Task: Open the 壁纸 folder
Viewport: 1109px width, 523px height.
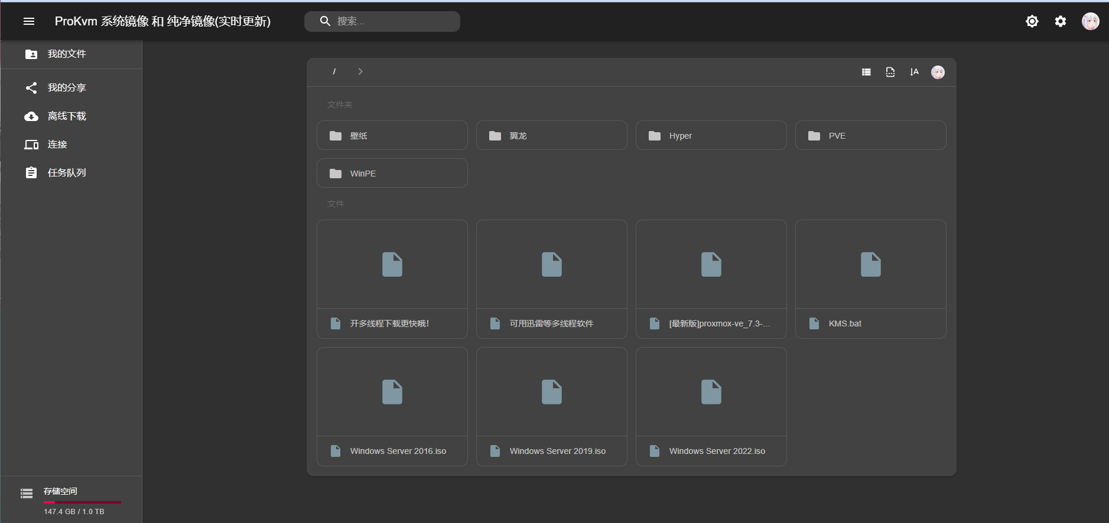Action: pos(392,136)
